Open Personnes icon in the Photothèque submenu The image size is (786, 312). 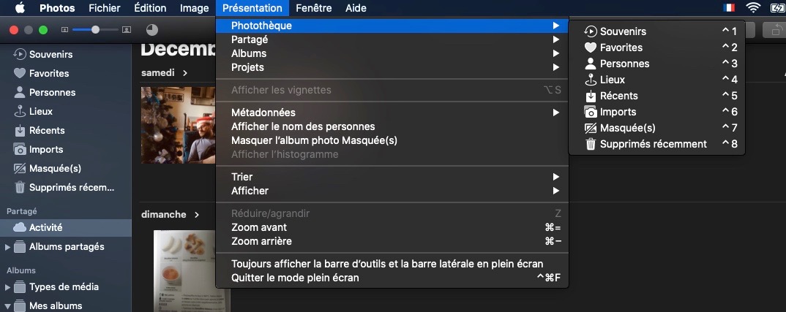pyautogui.click(x=591, y=64)
